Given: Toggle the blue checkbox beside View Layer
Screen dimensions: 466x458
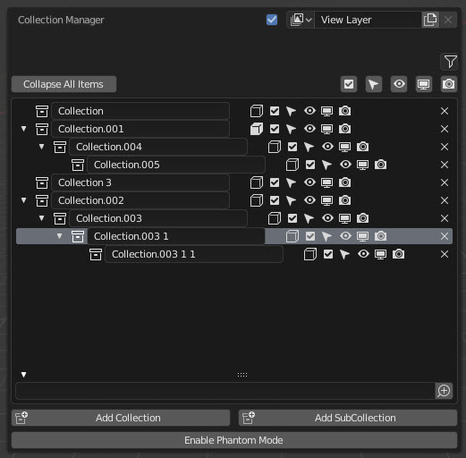Looking at the screenshot, I should coord(272,20).
